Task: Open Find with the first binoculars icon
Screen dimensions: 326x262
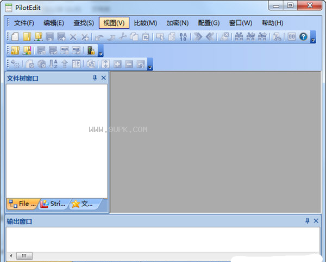Action: coord(239,37)
